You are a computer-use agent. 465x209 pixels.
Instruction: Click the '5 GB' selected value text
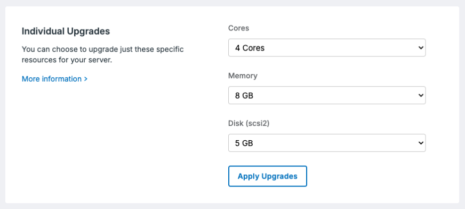click(244, 143)
